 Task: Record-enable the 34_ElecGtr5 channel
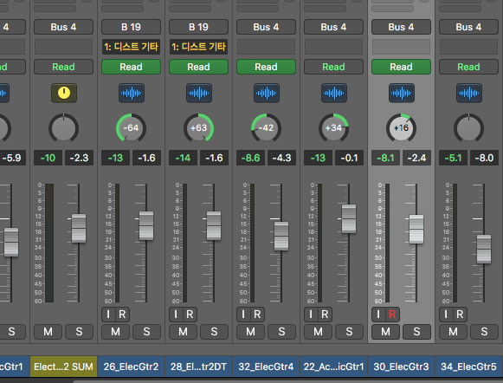click(460, 315)
